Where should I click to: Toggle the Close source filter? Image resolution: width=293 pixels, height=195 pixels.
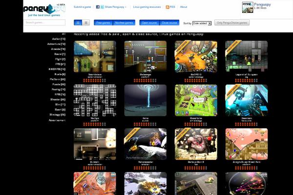(169, 22)
